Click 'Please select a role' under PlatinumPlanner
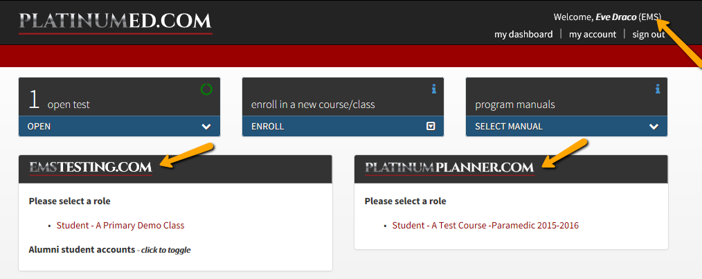The image size is (702, 279). click(x=405, y=201)
